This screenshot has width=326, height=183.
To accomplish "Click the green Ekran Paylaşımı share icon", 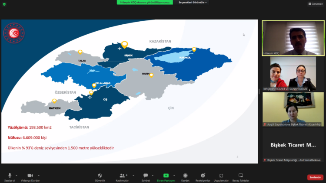I will pos(166,176).
